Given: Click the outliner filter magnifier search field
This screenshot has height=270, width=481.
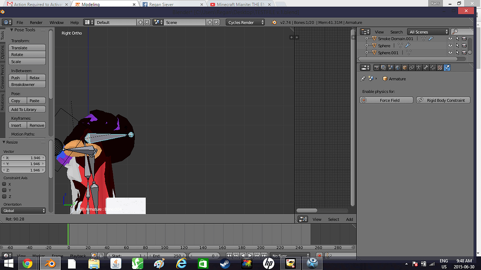Looking at the screenshot, I should point(462,31).
